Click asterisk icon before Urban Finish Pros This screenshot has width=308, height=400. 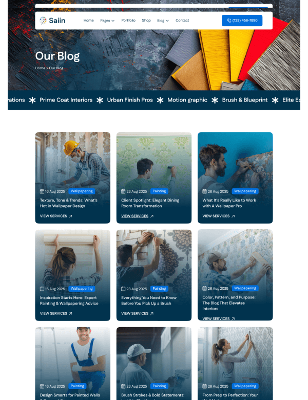tap(100, 100)
